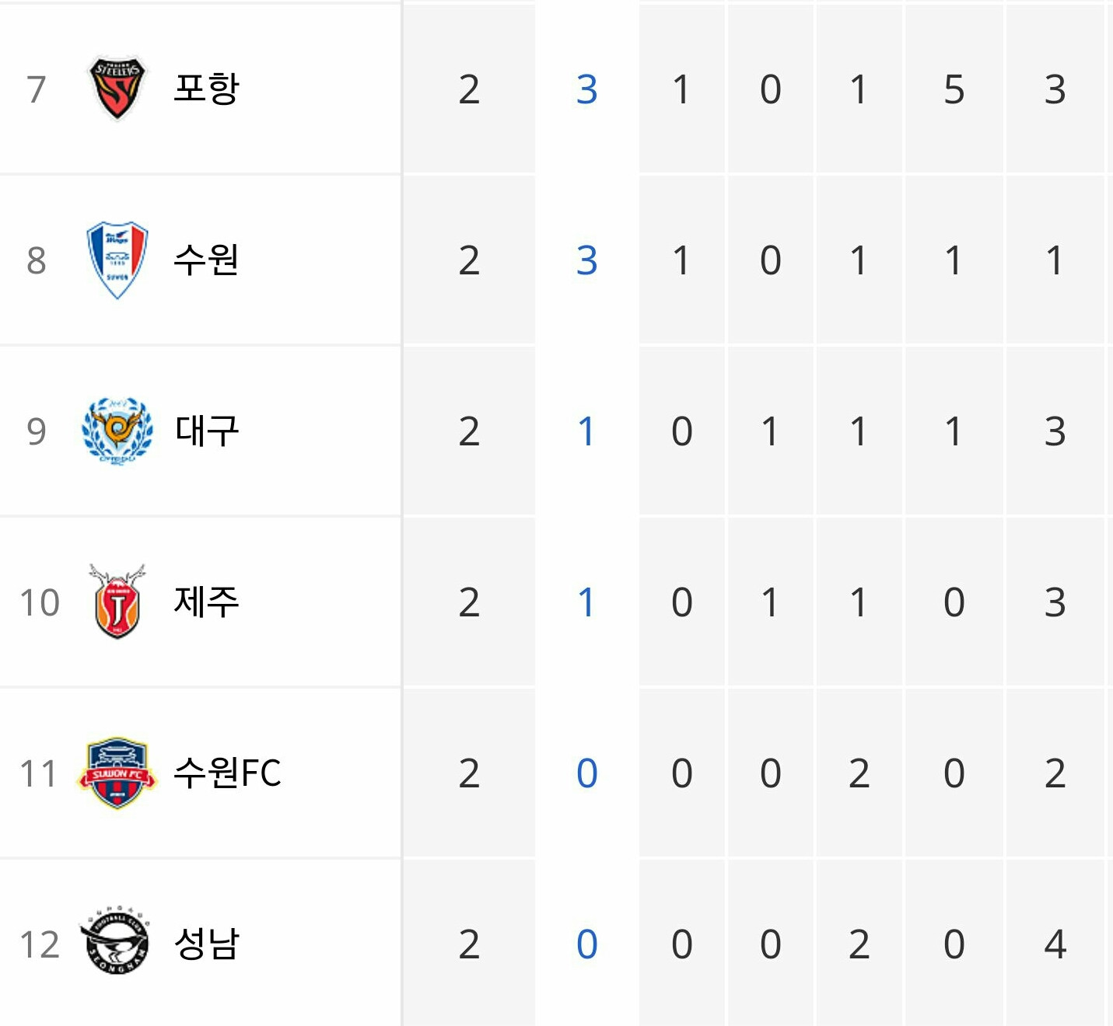Viewport: 1113px width, 1026px height.
Task: Click the Pohang Steelers team logo
Action: tap(117, 89)
